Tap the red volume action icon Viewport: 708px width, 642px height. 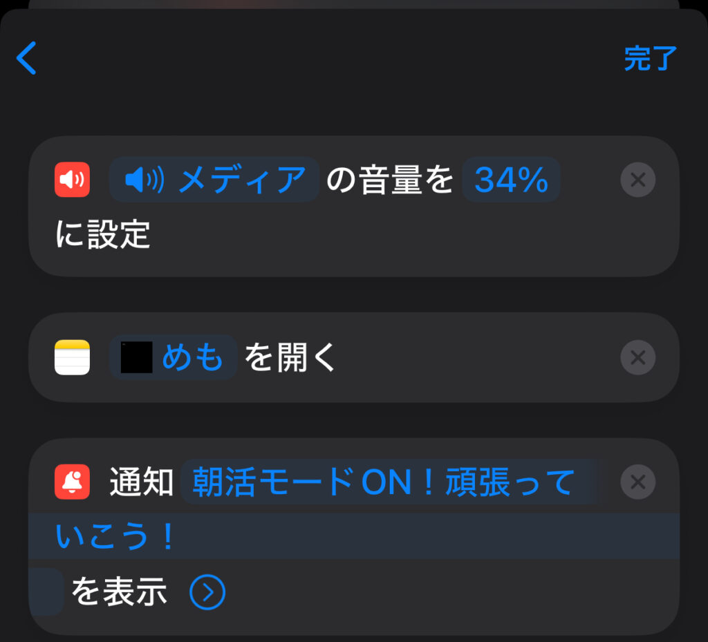[72, 180]
